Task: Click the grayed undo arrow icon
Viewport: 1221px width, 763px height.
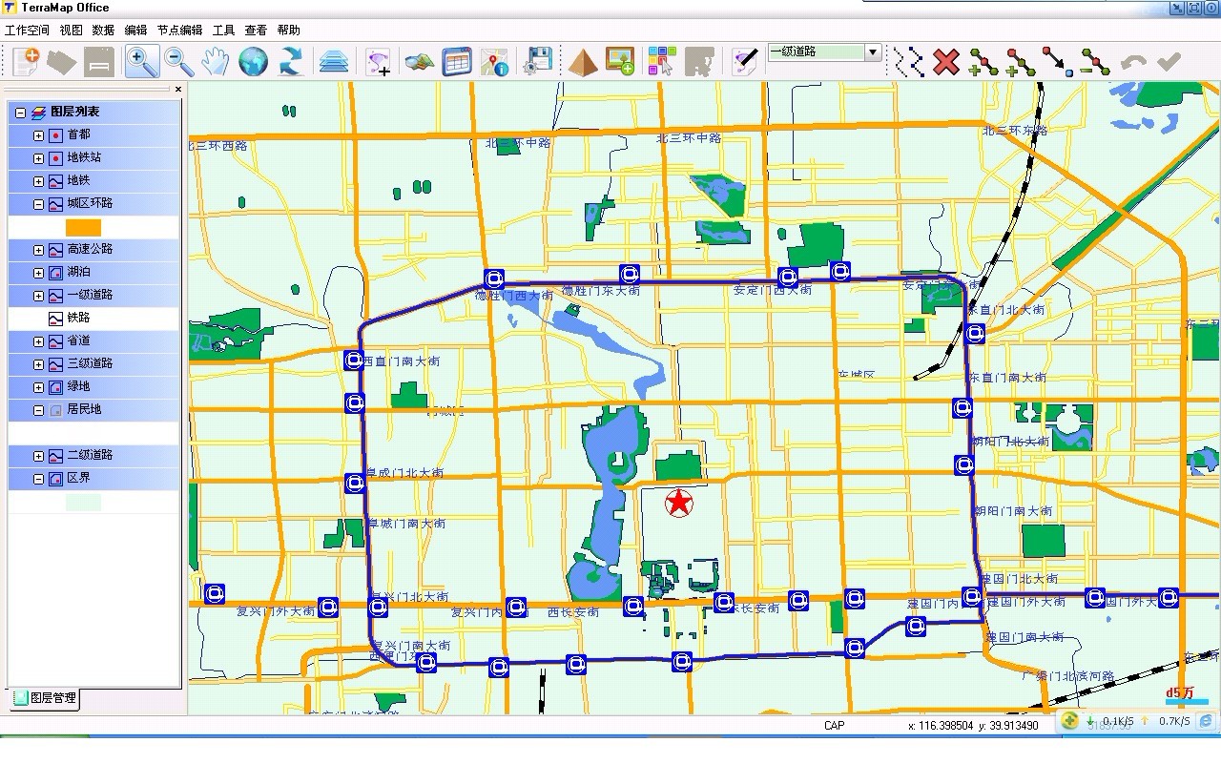Action: 1133,62
